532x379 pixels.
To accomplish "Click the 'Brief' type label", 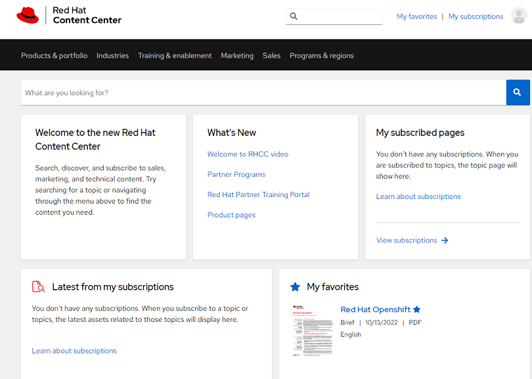I will coord(347,323).
